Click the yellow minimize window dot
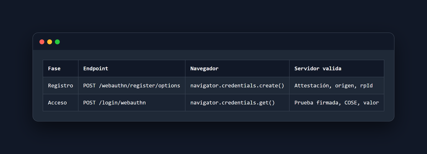Image resolution: width=427 pixels, height=154 pixels. pos(49,42)
